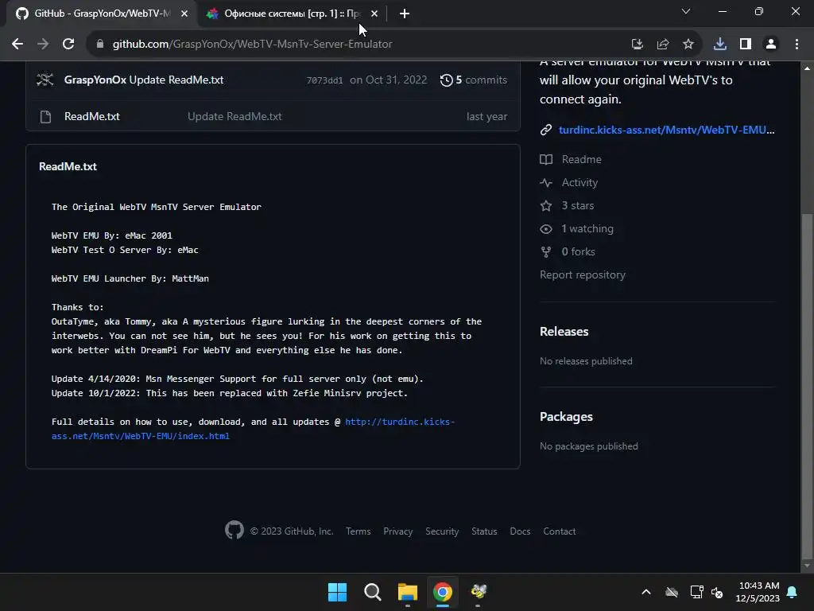This screenshot has height=611, width=814.
Task: View the 5 commits history
Action: [x=474, y=80]
